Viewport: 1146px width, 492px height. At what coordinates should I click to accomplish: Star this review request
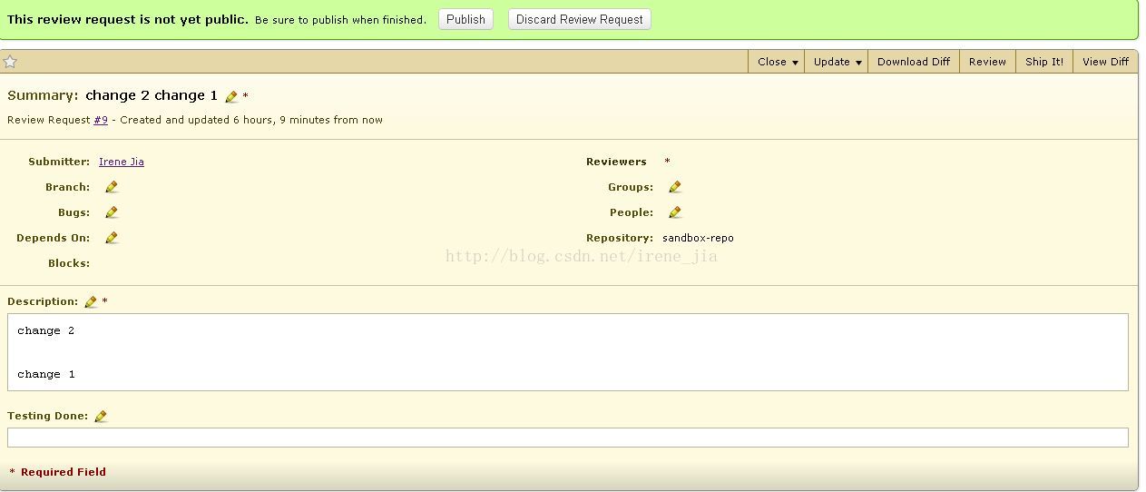pyautogui.click(x=10, y=62)
